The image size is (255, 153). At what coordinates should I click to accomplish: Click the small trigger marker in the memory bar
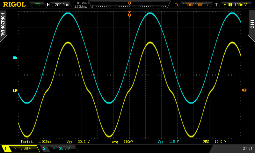[x=129, y=3]
